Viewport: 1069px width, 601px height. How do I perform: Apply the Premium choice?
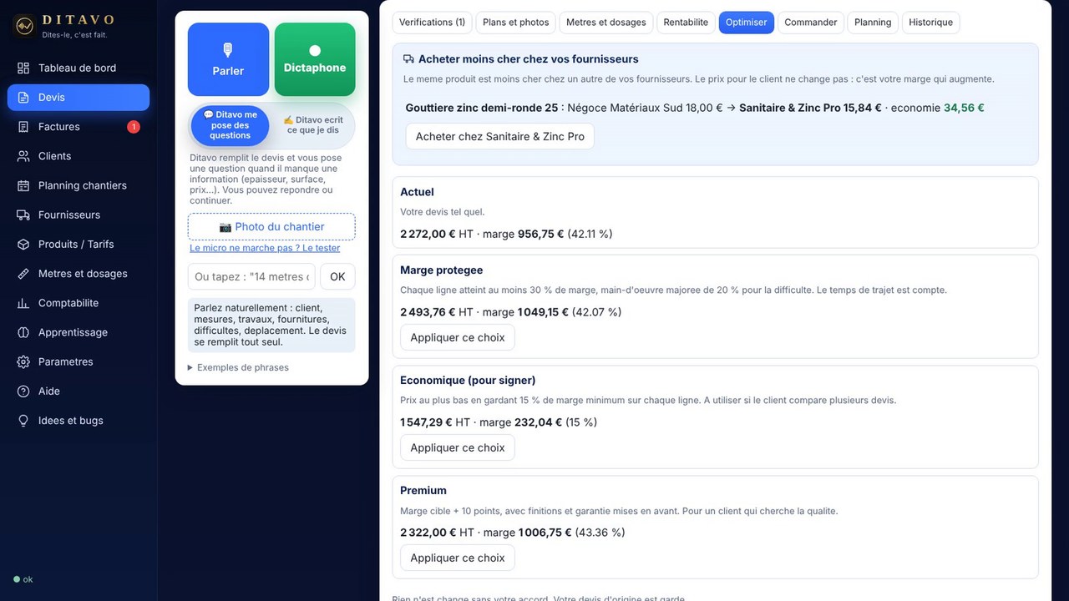click(458, 558)
